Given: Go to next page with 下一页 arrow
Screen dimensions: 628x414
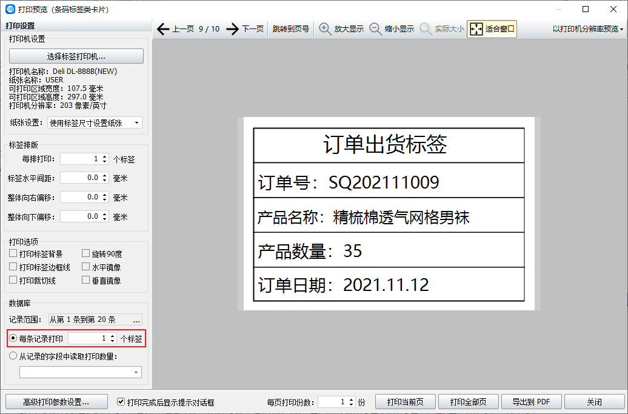Looking at the screenshot, I should 232,29.
